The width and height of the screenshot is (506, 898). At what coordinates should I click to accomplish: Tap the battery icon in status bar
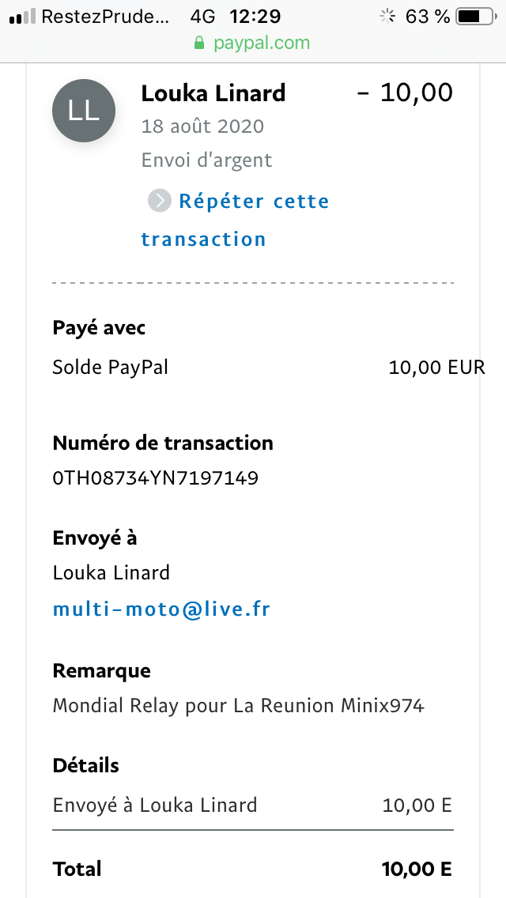476,17
